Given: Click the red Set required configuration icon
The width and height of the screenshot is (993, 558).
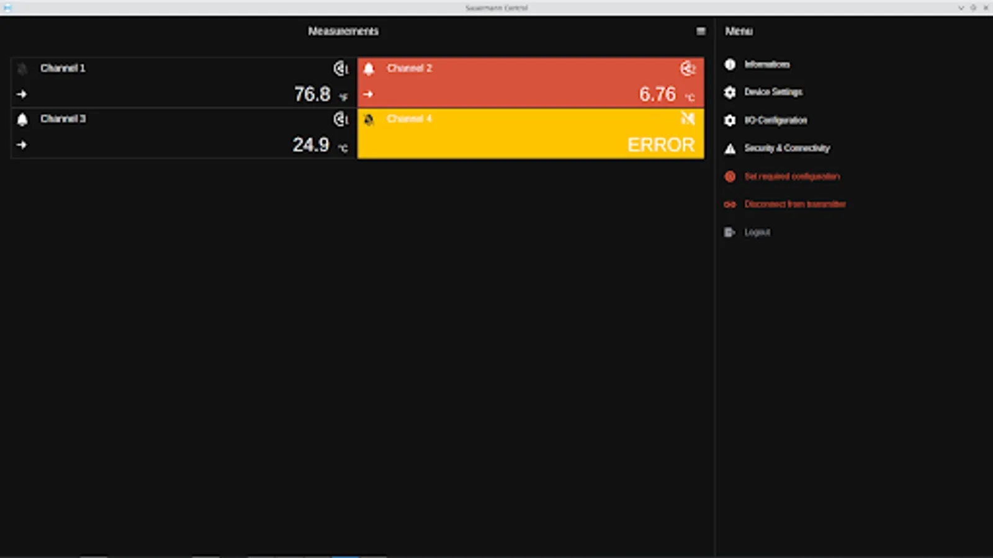Looking at the screenshot, I should pyautogui.click(x=730, y=177).
